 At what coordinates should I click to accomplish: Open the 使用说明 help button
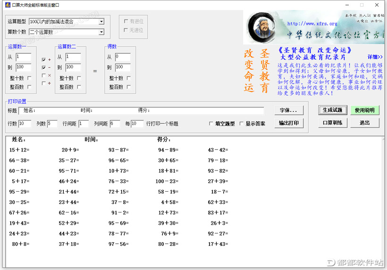point(365,110)
